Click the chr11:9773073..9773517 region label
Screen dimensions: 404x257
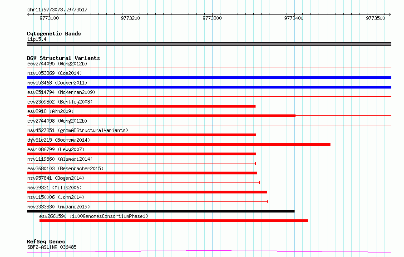pyautogui.click(x=57, y=10)
